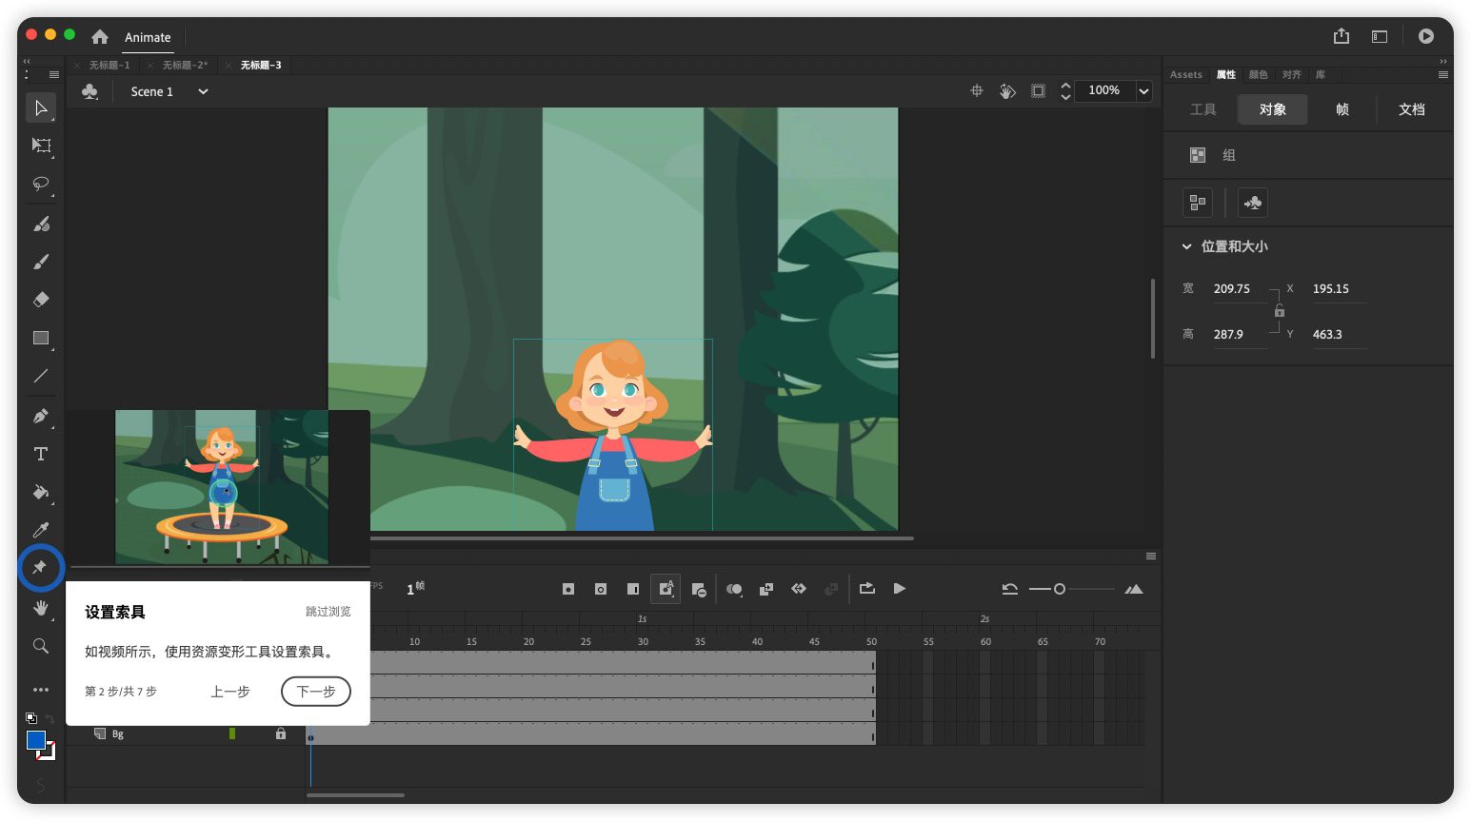Click the 下一步 button

[x=316, y=692]
